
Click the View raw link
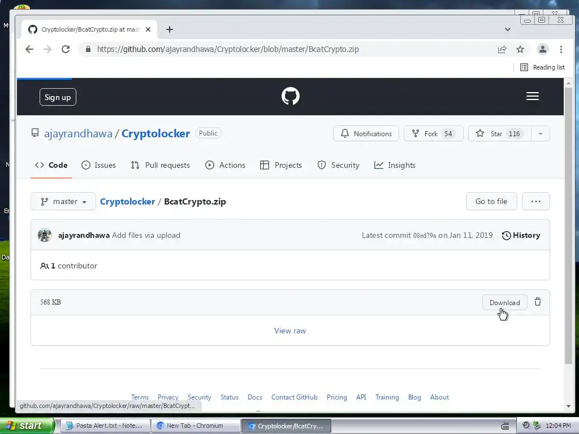point(290,331)
